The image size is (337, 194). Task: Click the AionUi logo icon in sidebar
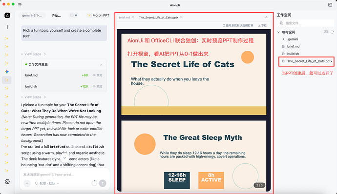(x=7, y=15)
